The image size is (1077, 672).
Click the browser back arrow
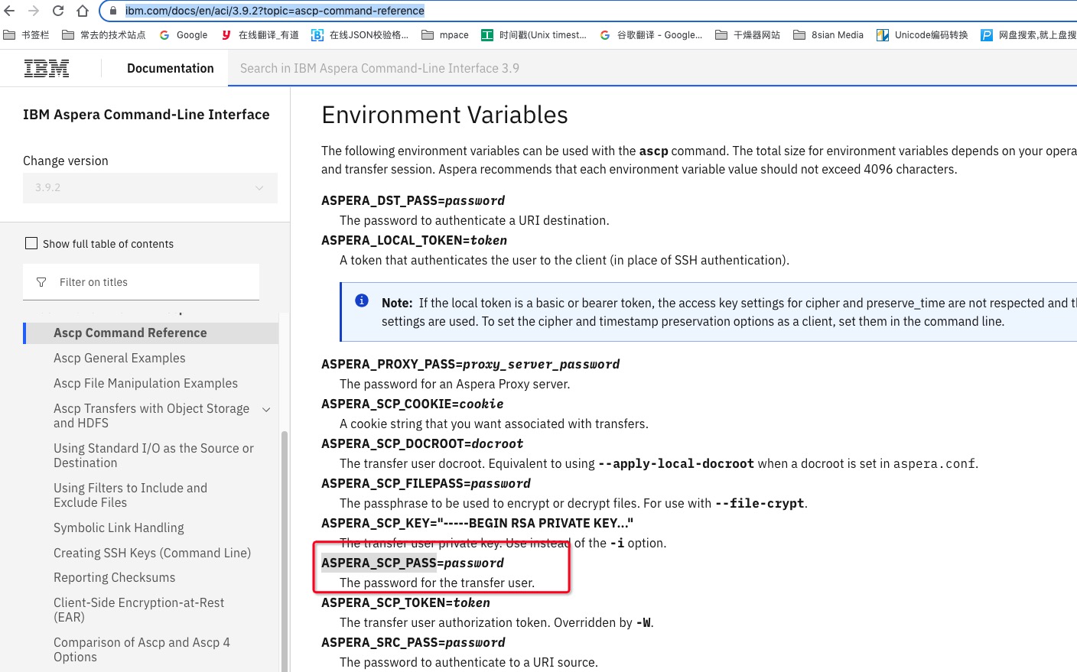9,11
